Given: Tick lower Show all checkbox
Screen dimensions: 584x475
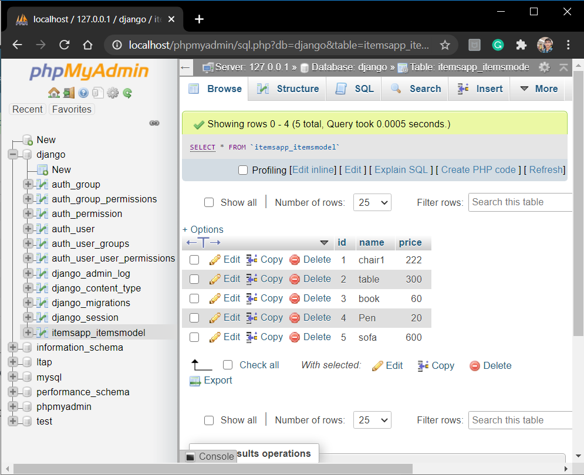Looking at the screenshot, I should [209, 420].
